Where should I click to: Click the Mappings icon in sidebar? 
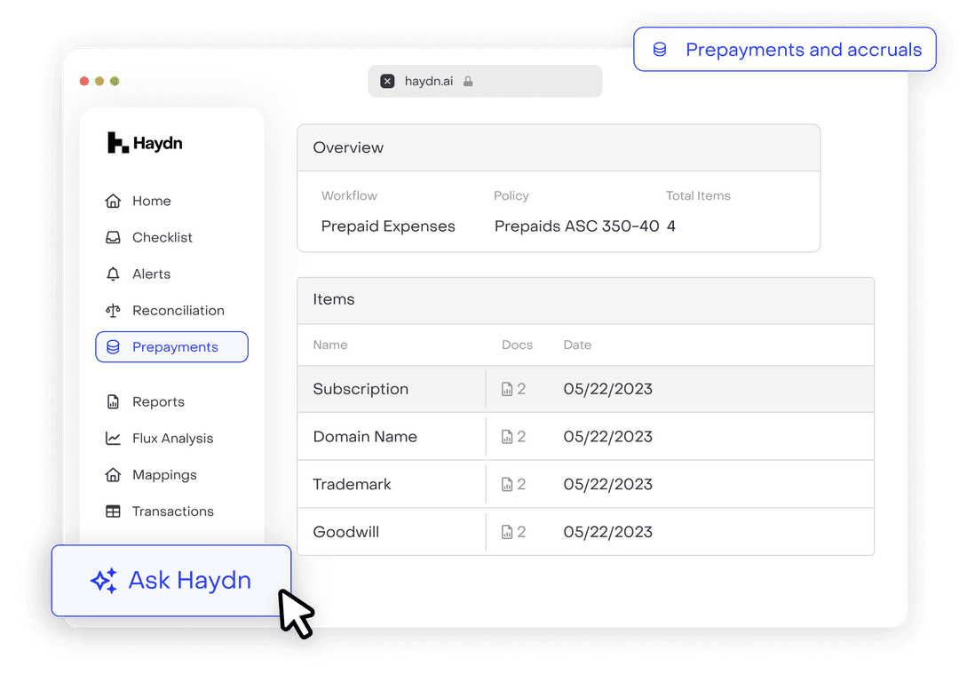(x=113, y=475)
